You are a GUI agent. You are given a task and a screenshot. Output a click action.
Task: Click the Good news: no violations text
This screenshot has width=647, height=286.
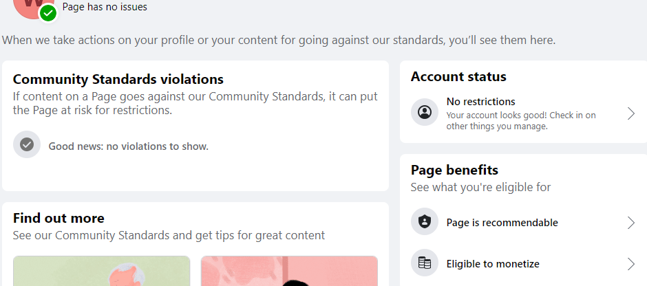point(128,146)
